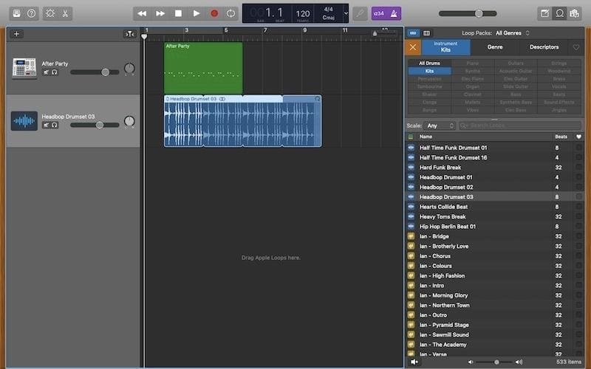Open the Media Browser icon

tap(575, 13)
